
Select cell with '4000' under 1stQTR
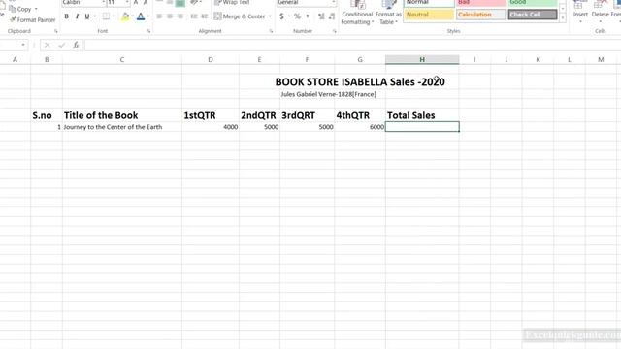pyautogui.click(x=211, y=127)
